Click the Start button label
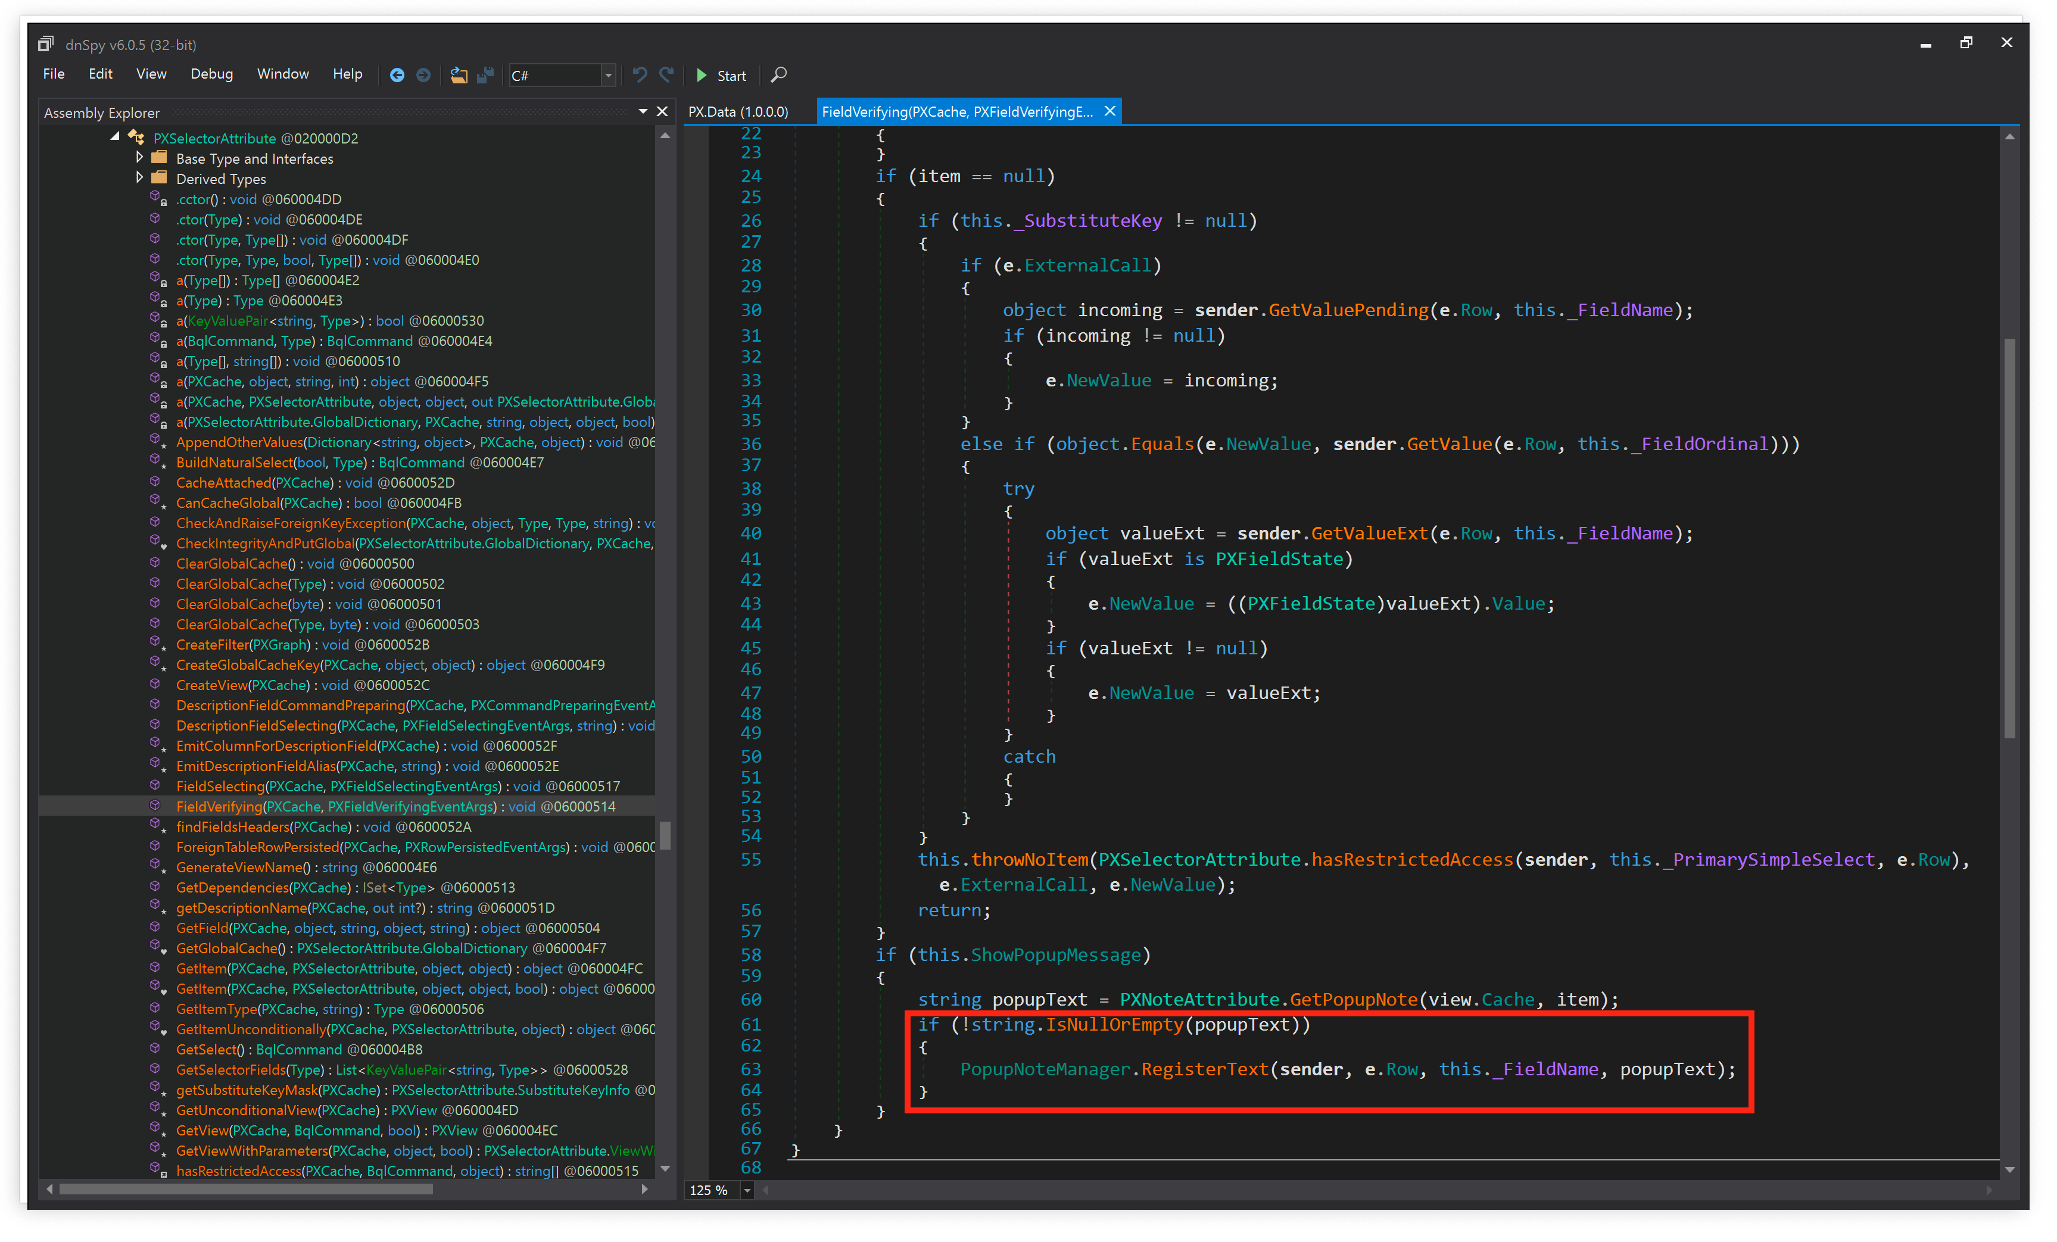2057x1242 pixels. pyautogui.click(x=731, y=76)
